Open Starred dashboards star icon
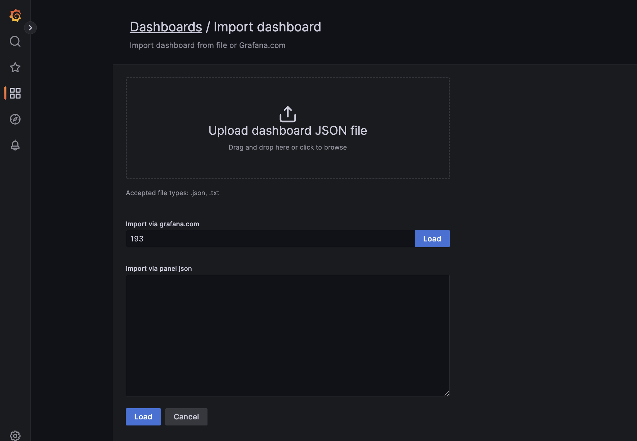Screen dimensions: 637x441 point(15,68)
